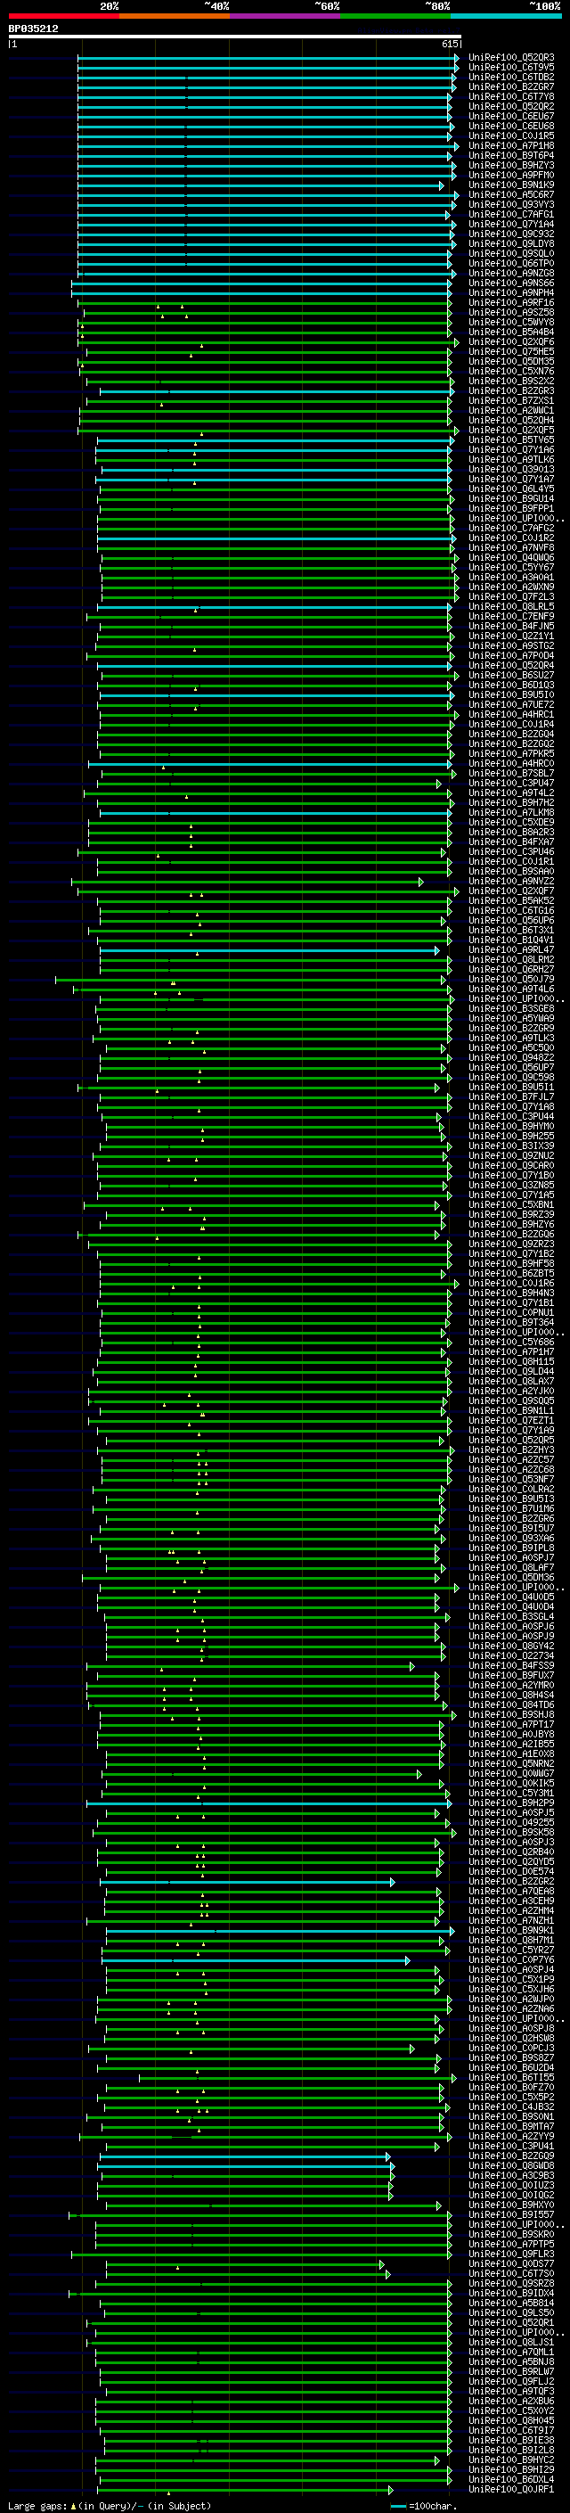This screenshot has height=2513, width=570.
Task: Click the UniRef100_Q9SQL0 hit label
Action: click(x=511, y=254)
